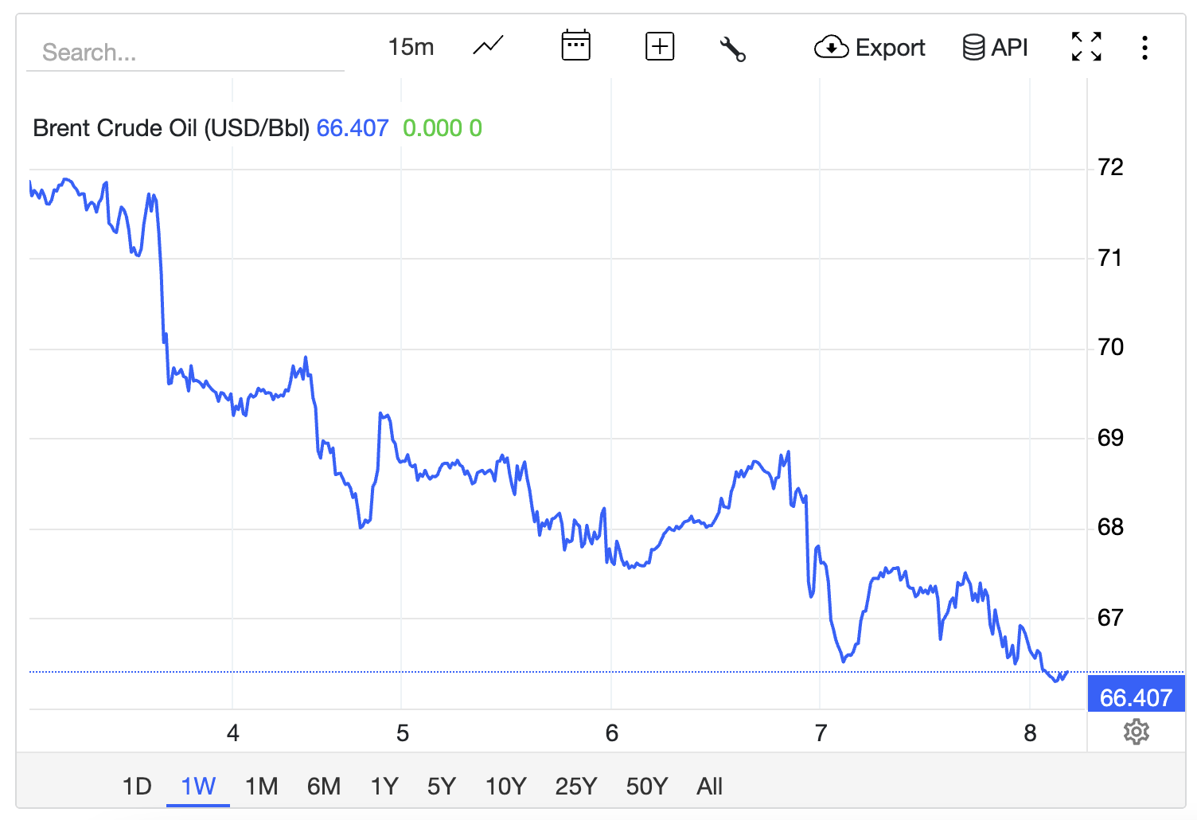
Task: Click into the Search input field
Action: [x=185, y=52]
